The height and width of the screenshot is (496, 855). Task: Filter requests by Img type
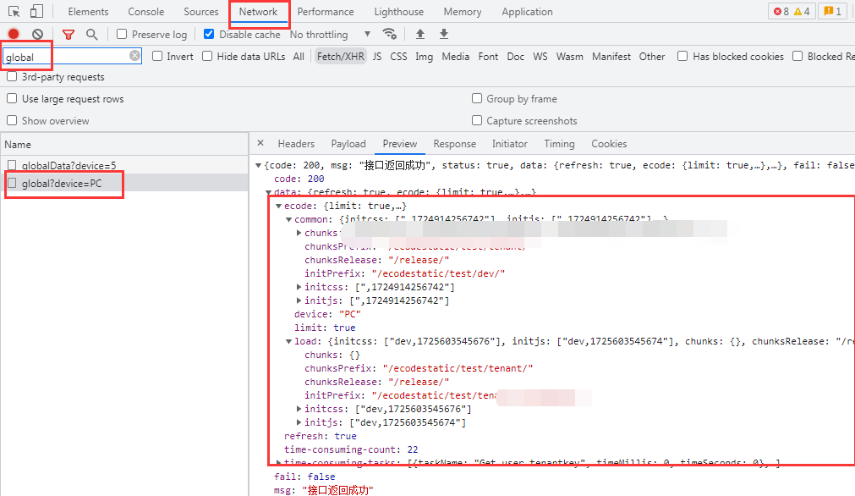(x=425, y=56)
